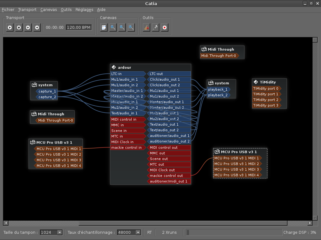Screen dimensions: 321x240
Task: Click the mackie control in port
Action: point(128,147)
